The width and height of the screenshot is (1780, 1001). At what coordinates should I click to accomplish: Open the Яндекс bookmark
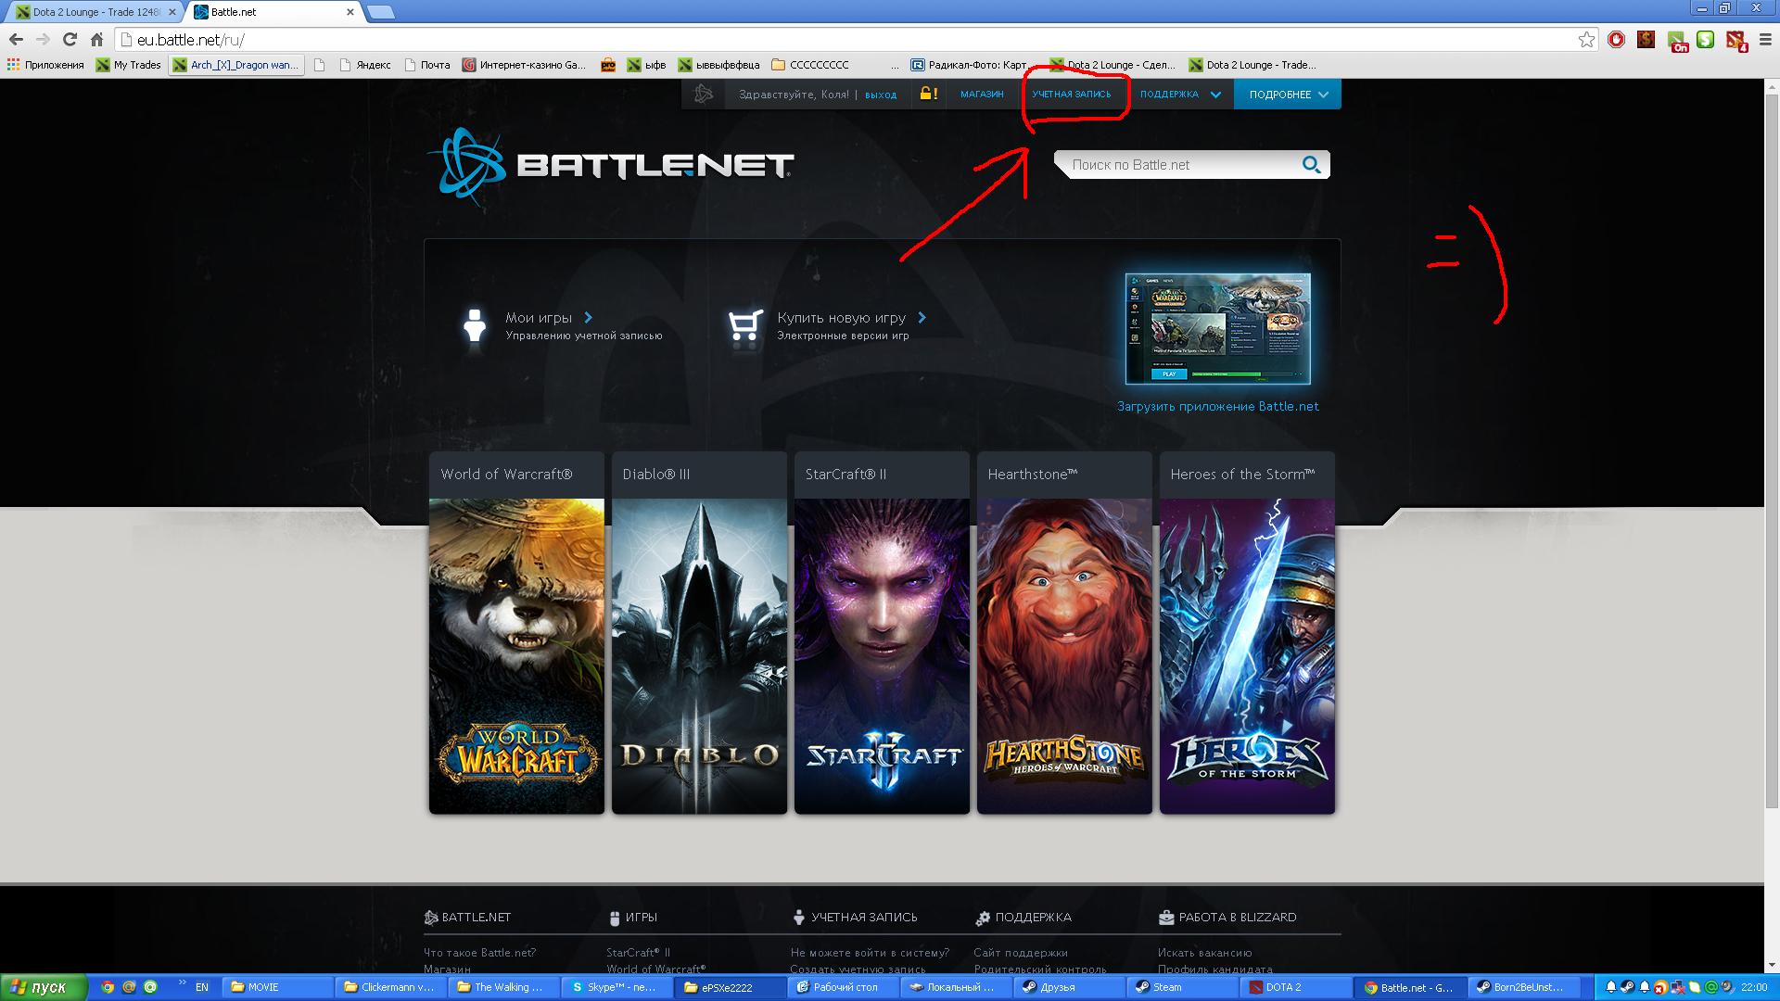365,65
